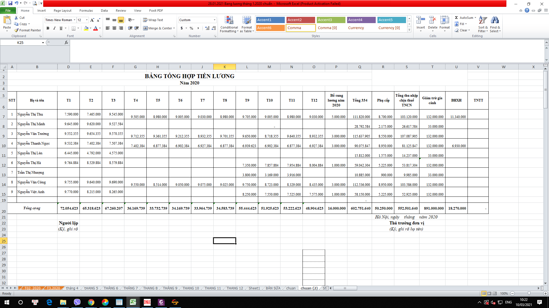Open Sort & Filter menu
Viewport: 549px width, 308px height.
(x=483, y=24)
